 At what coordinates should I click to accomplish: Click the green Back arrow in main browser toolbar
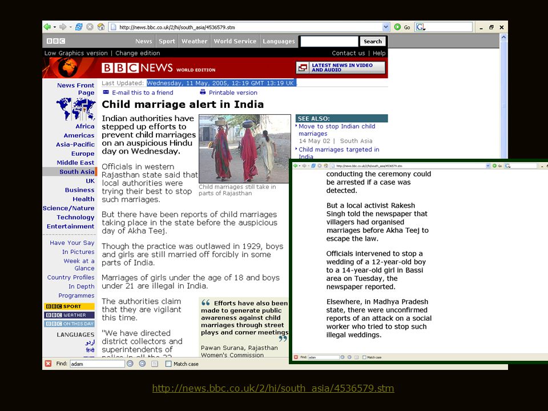(47, 27)
